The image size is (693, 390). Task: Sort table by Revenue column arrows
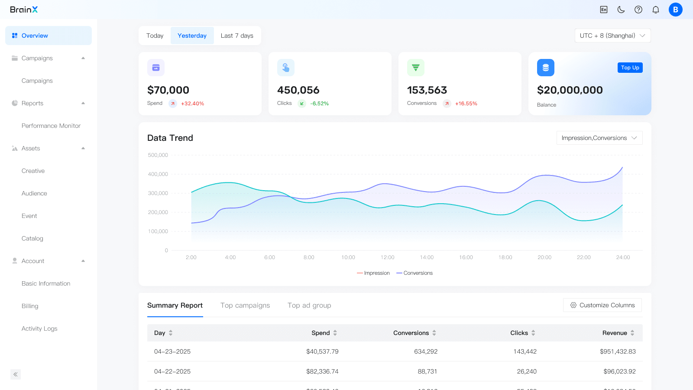coord(632,333)
